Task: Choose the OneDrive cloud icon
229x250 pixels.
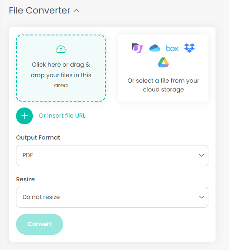Action: [155, 48]
